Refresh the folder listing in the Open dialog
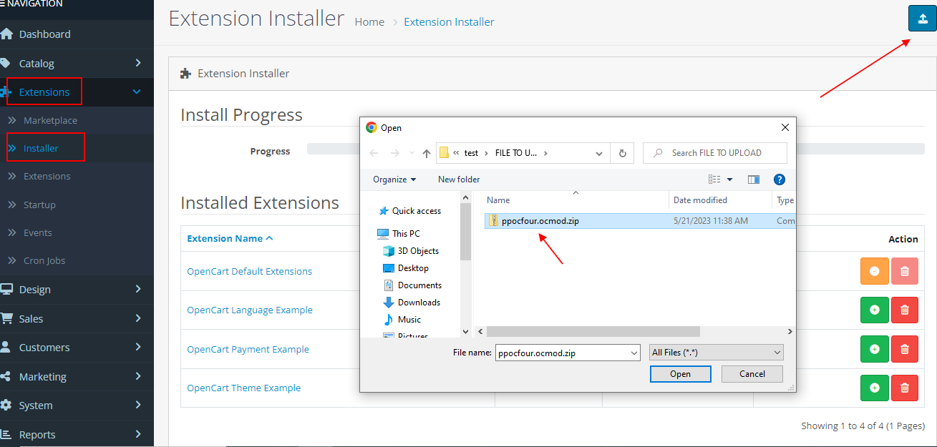 (x=622, y=153)
